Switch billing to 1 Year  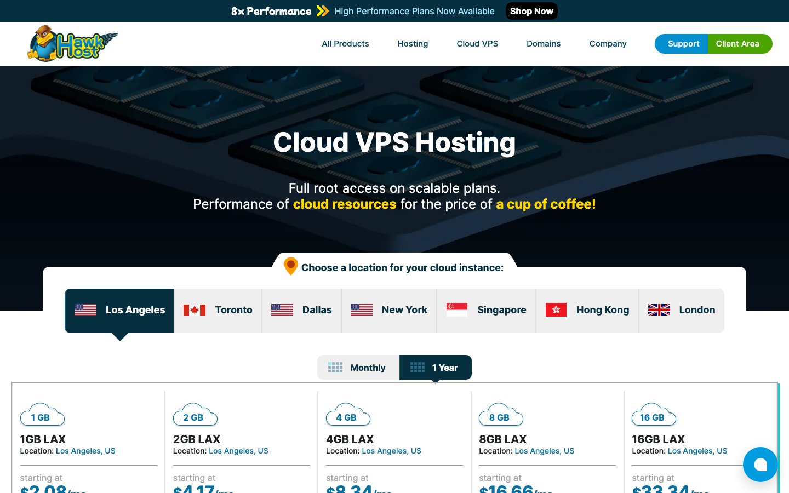[x=436, y=368]
